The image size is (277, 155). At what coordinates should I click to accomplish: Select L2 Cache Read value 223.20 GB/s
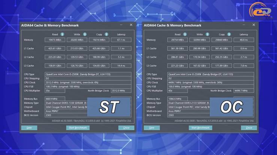coord(55,57)
